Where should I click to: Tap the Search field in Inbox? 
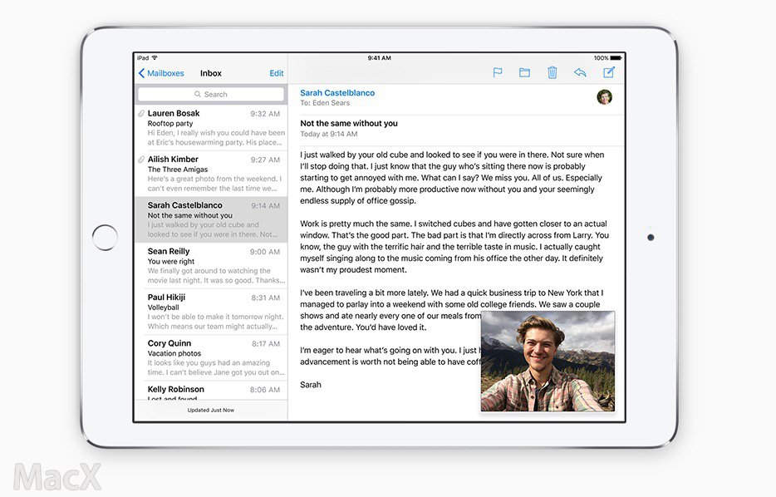pos(211,94)
